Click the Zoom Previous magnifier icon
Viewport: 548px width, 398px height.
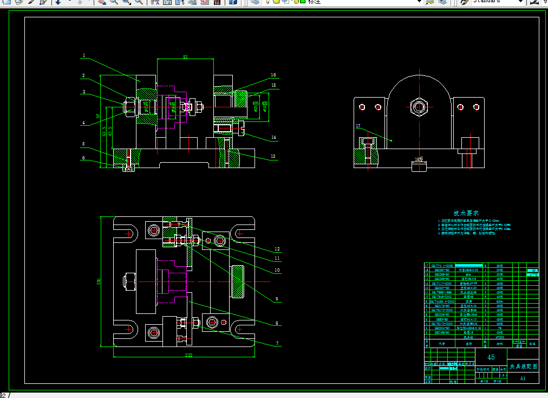tap(139, 2)
